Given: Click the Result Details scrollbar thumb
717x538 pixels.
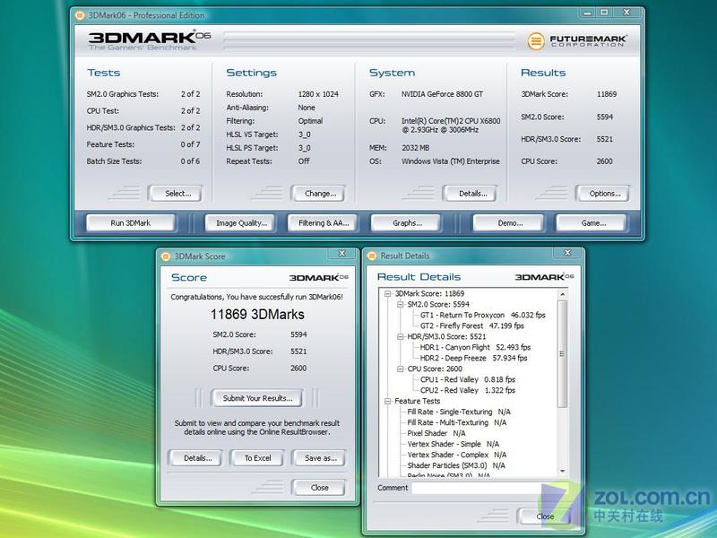Looking at the screenshot, I should [563, 353].
